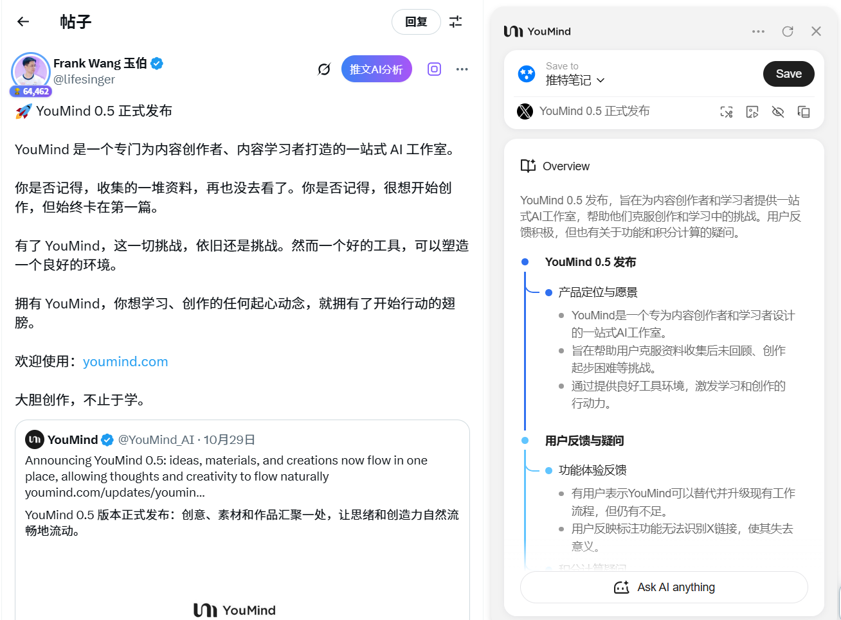Click bullet 通过提供良好工具环境
The image size is (841, 620).
[x=678, y=394]
